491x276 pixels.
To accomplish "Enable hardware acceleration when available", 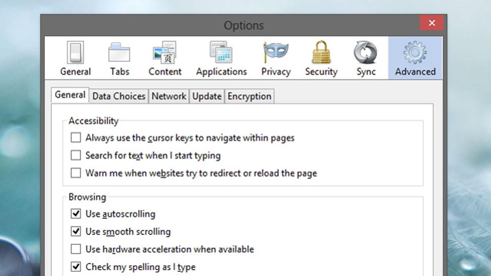I will coord(76,249).
